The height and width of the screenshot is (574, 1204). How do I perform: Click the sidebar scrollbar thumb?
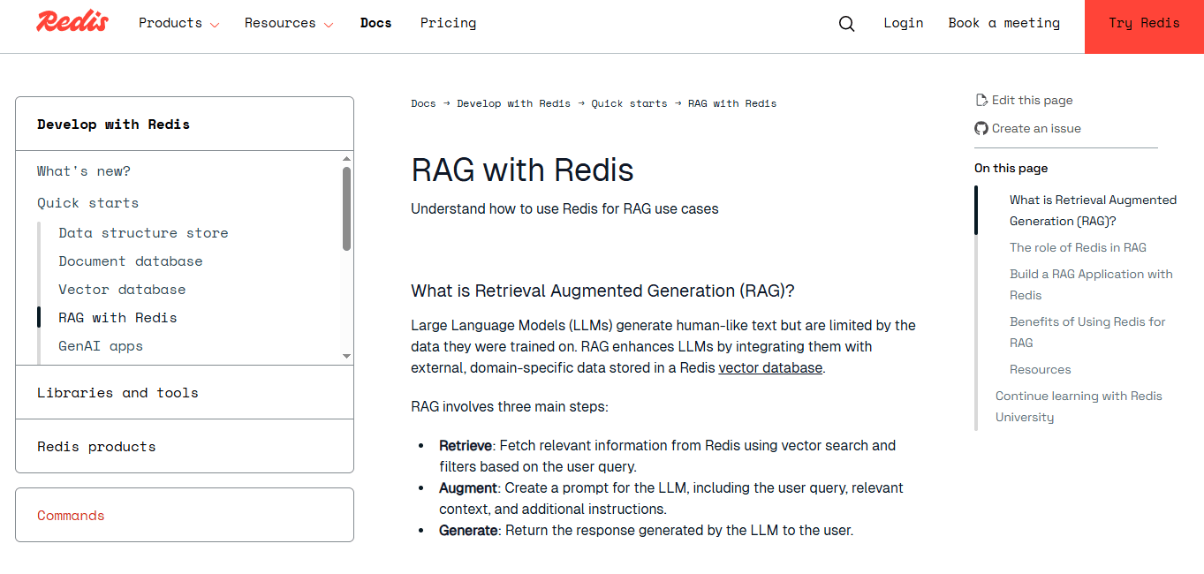tap(346, 208)
